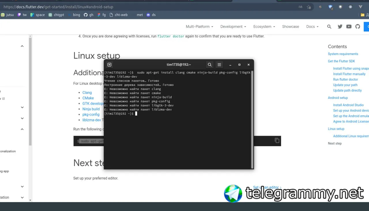Open the 'space' bookmark
This screenshot has width=369, height=211.
click(x=37, y=15)
